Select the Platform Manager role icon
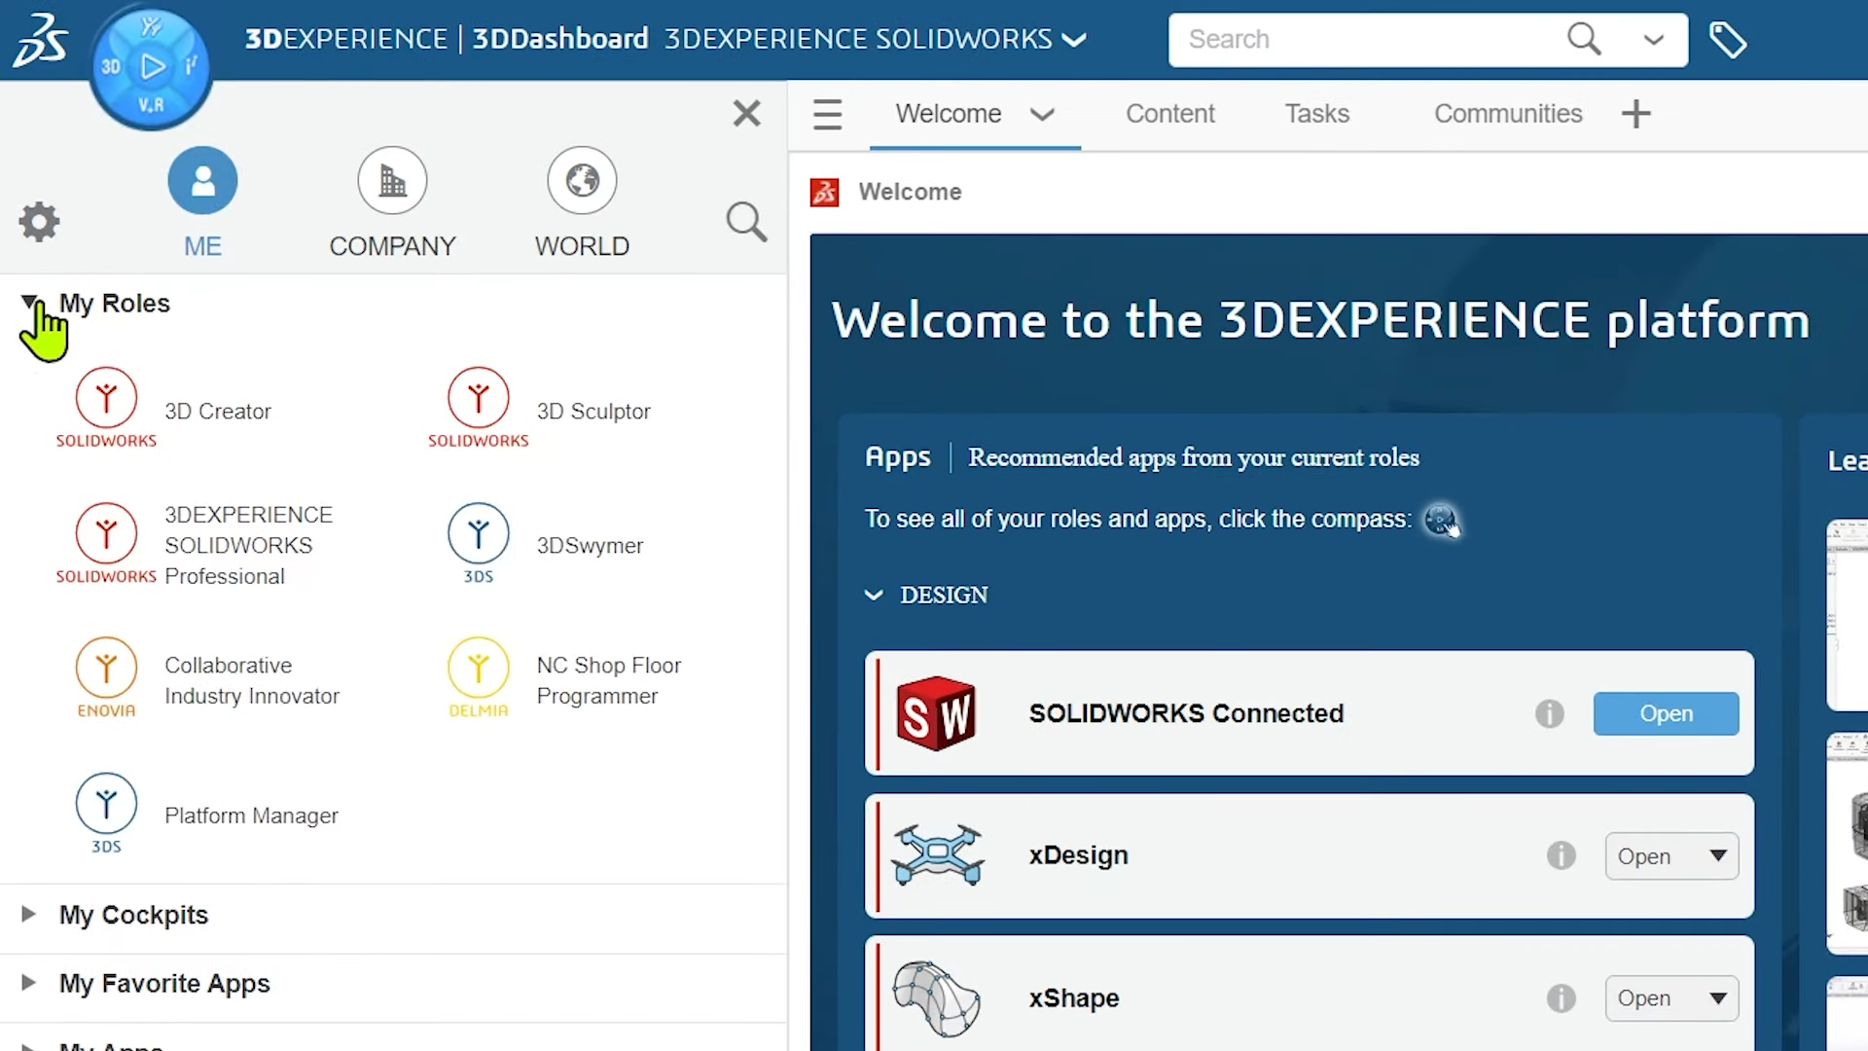 (x=106, y=814)
